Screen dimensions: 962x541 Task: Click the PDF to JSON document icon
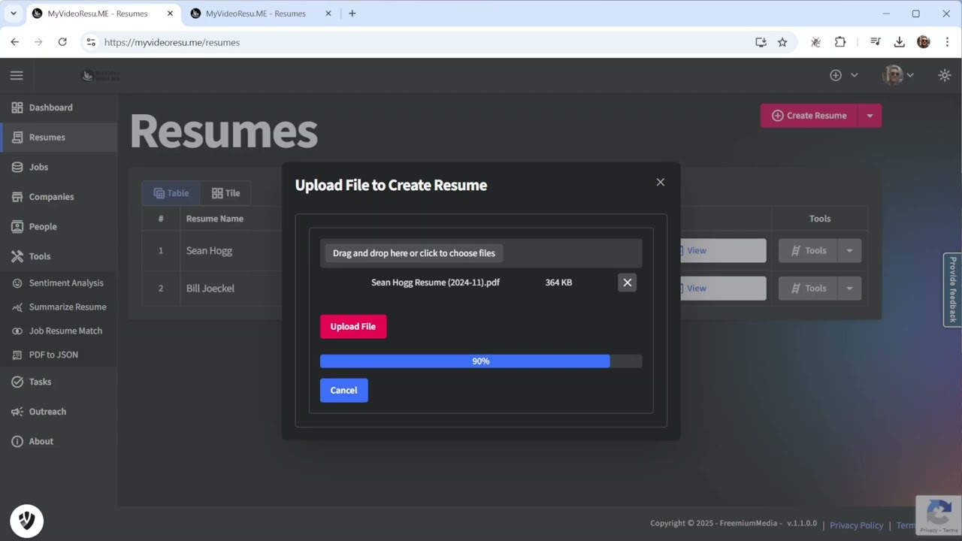(17, 355)
